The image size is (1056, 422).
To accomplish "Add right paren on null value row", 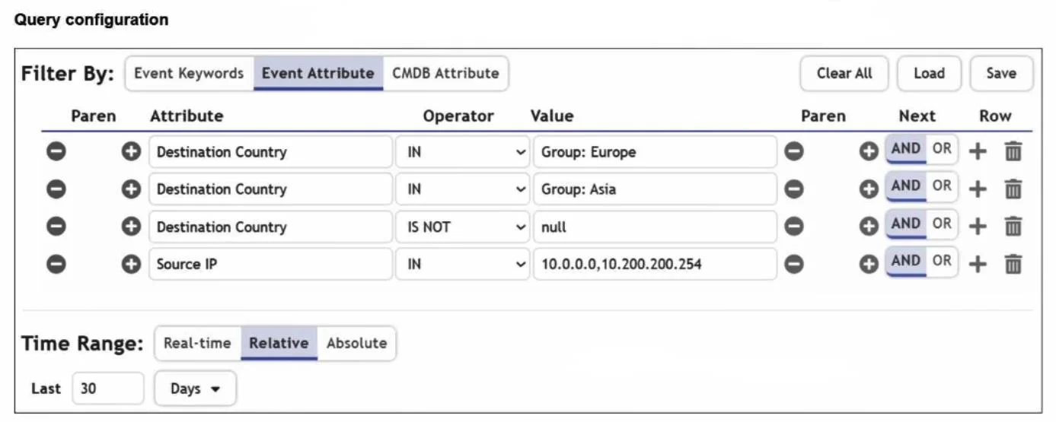I will pos(869,227).
